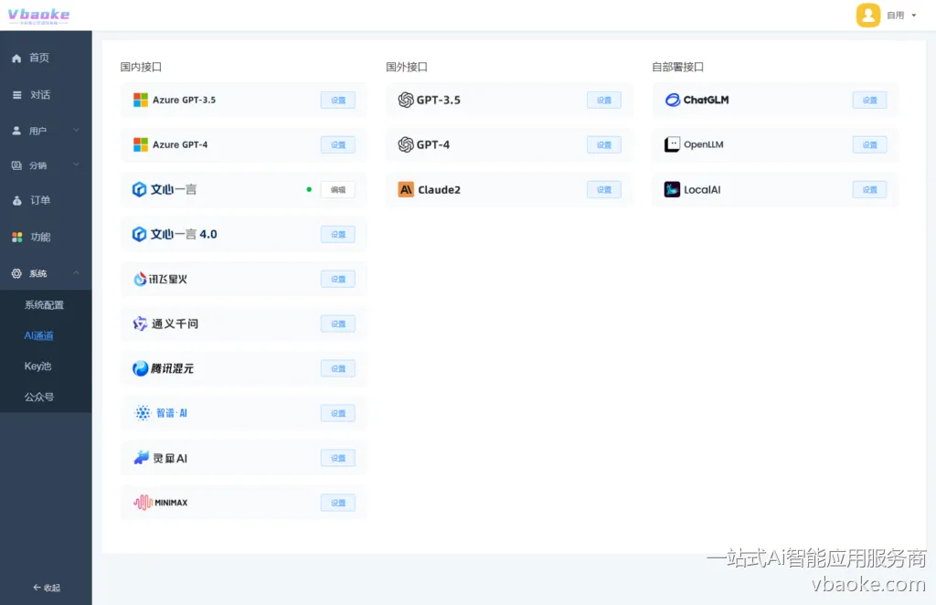Click 设置 button for MiniMax
936x605 pixels.
pyautogui.click(x=338, y=503)
